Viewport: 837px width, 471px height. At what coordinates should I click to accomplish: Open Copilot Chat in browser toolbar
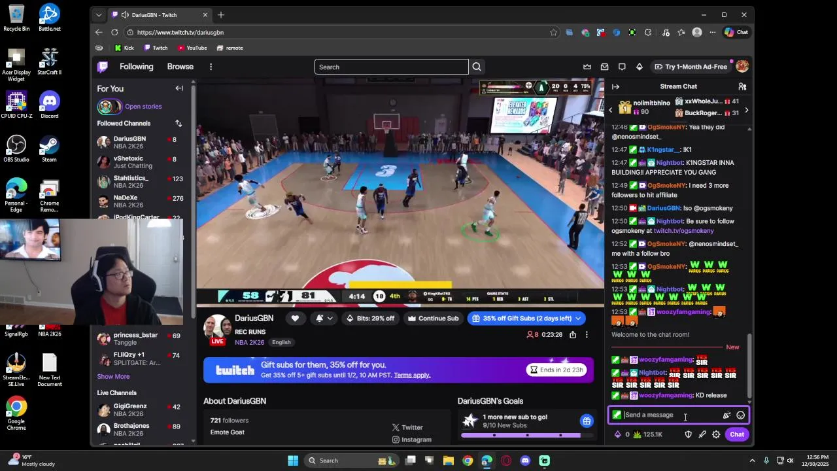click(x=736, y=32)
